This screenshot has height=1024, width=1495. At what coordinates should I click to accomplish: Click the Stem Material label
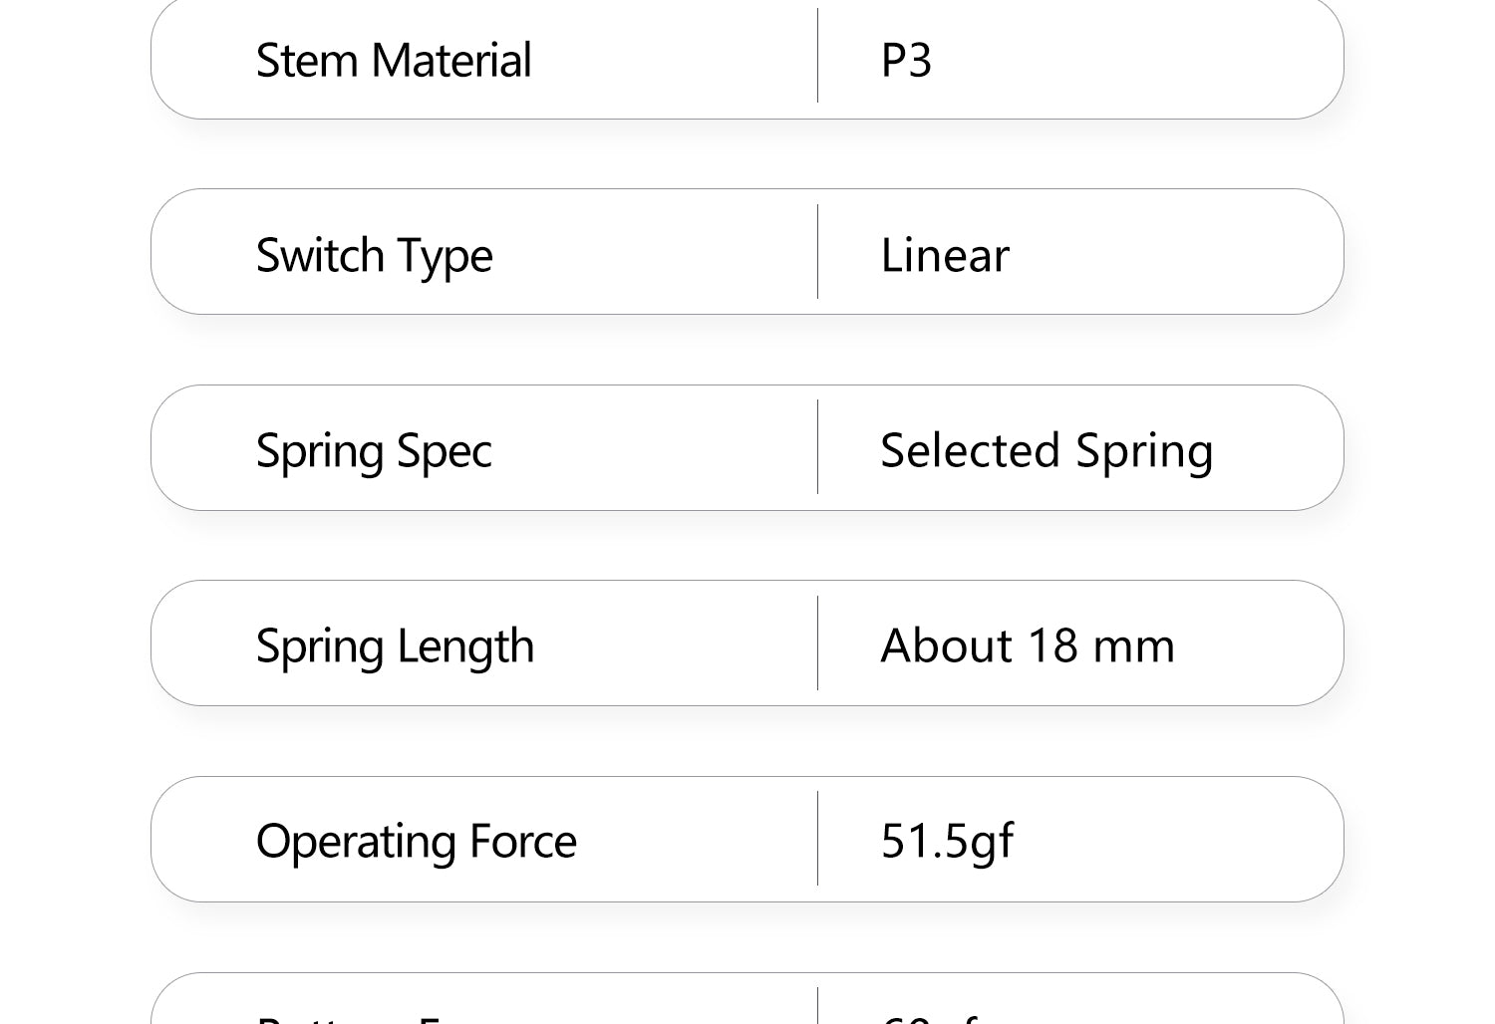394,60
